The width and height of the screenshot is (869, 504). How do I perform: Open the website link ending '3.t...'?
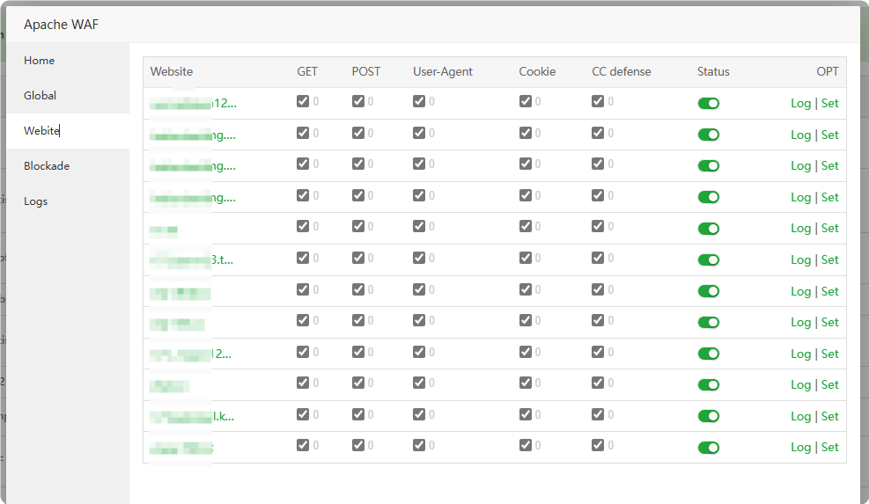pos(192,259)
